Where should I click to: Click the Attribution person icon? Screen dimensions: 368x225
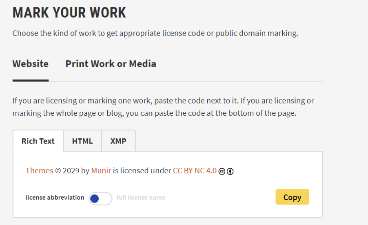pos(230,171)
